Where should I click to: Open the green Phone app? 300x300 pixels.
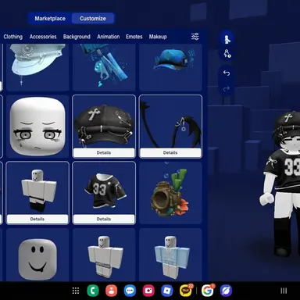click(93, 291)
